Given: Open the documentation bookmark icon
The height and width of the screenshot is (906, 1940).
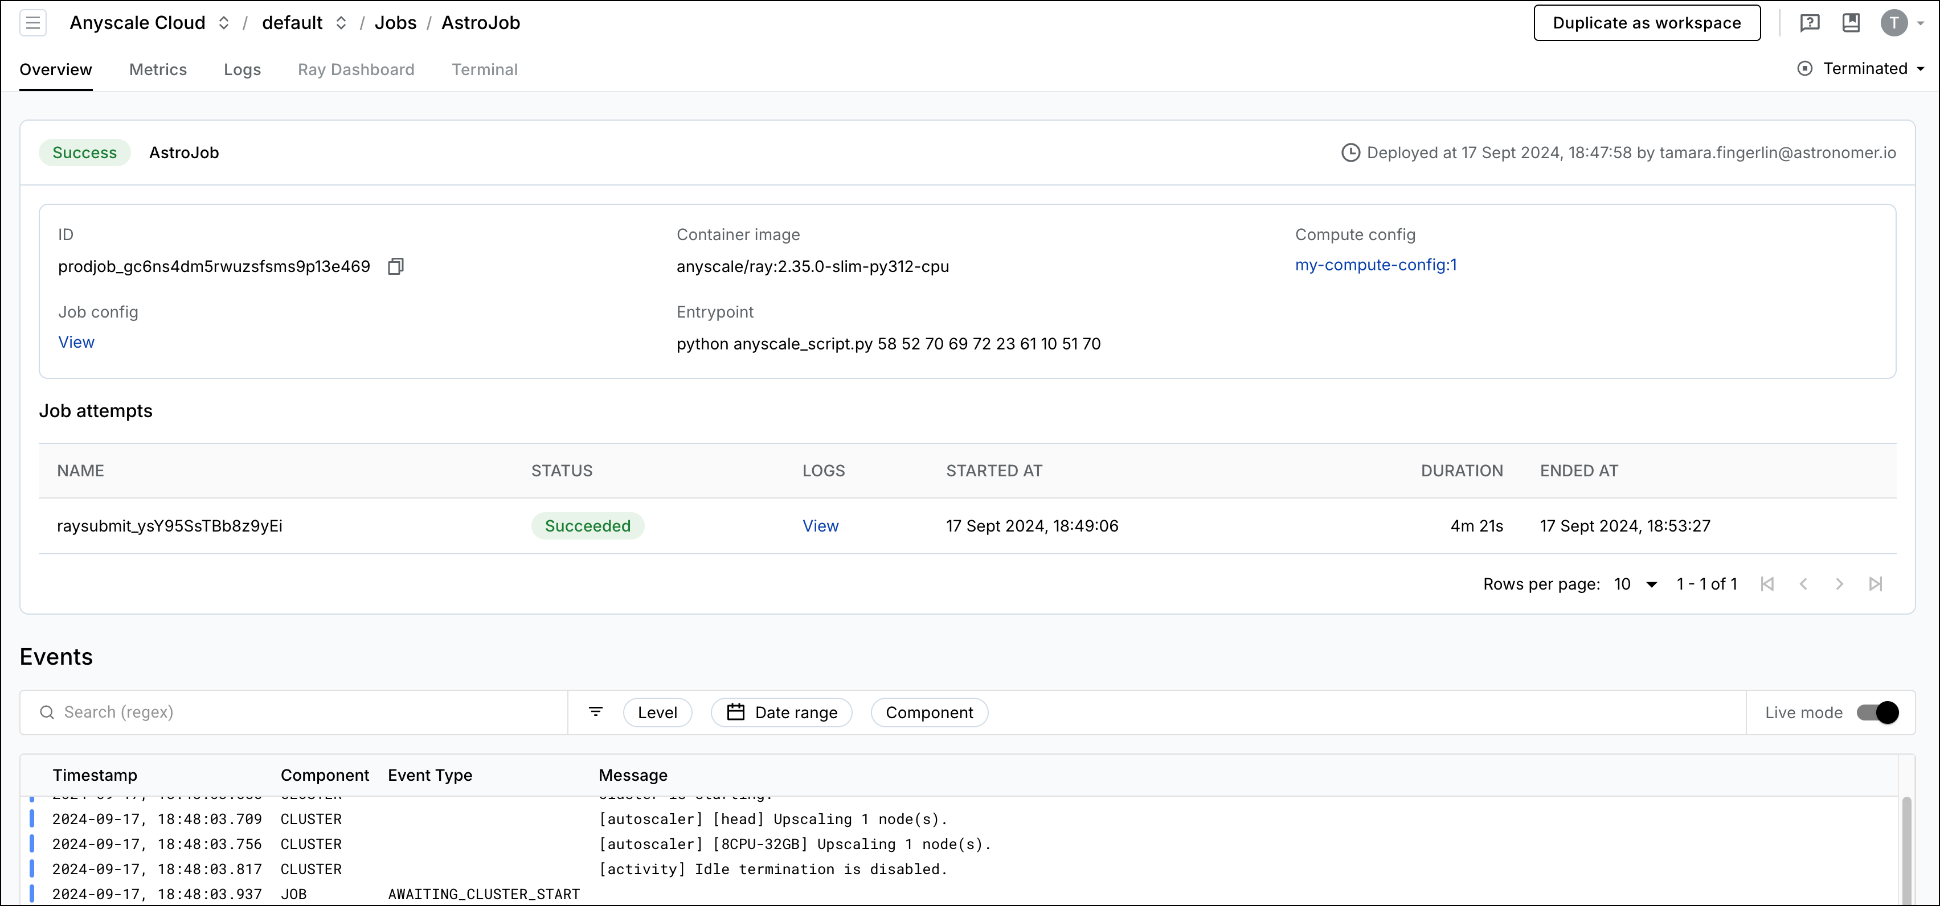Looking at the screenshot, I should (1852, 23).
